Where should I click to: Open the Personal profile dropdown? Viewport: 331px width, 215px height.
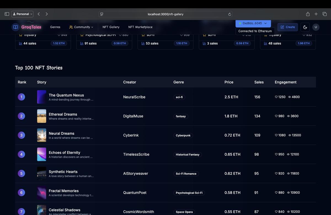(x=22, y=14)
